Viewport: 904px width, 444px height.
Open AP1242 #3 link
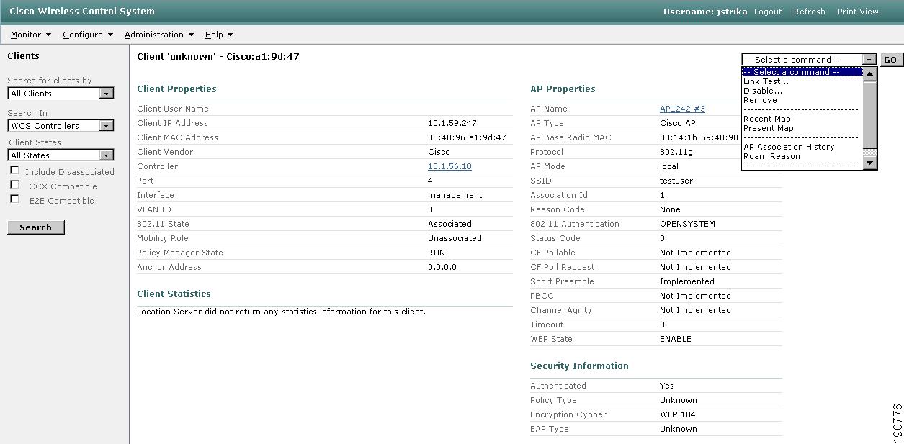click(x=682, y=109)
